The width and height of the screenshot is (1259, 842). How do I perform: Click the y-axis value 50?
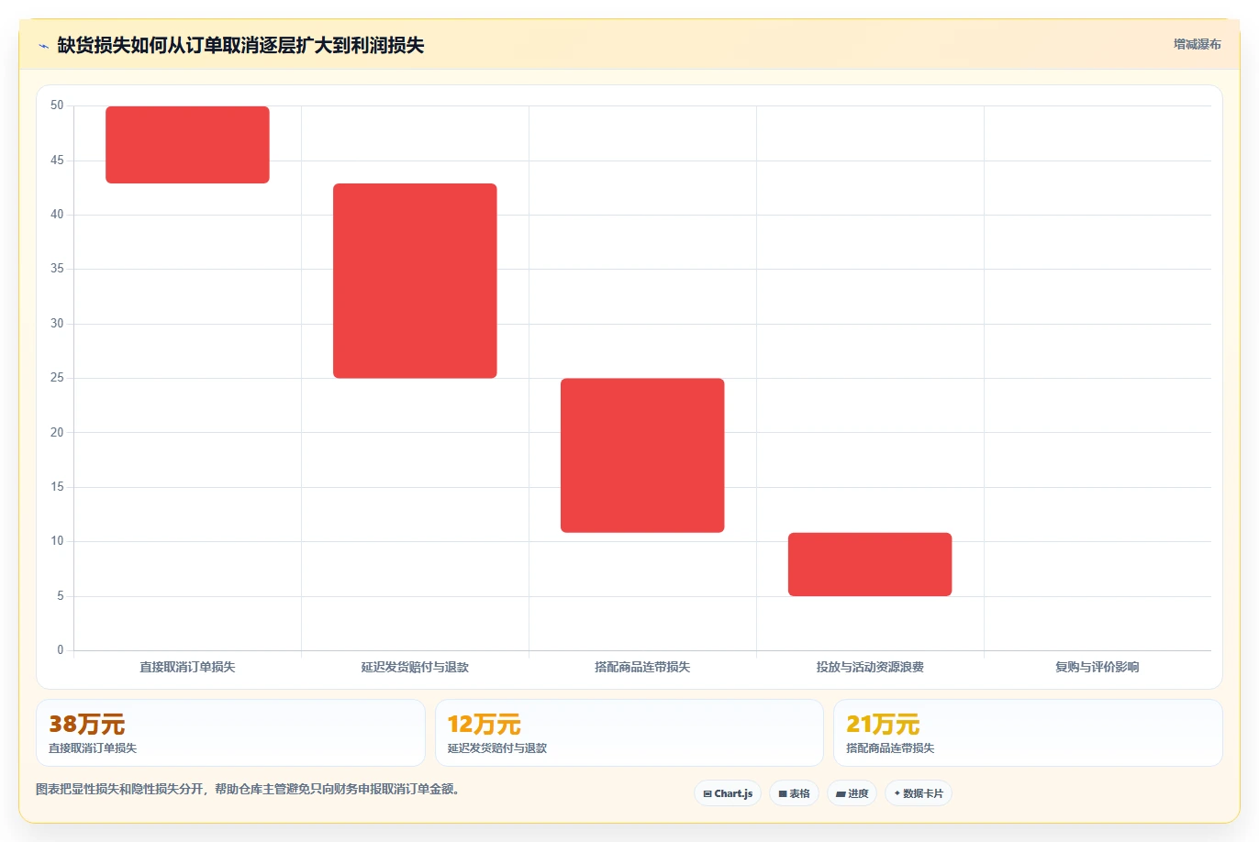tap(57, 105)
